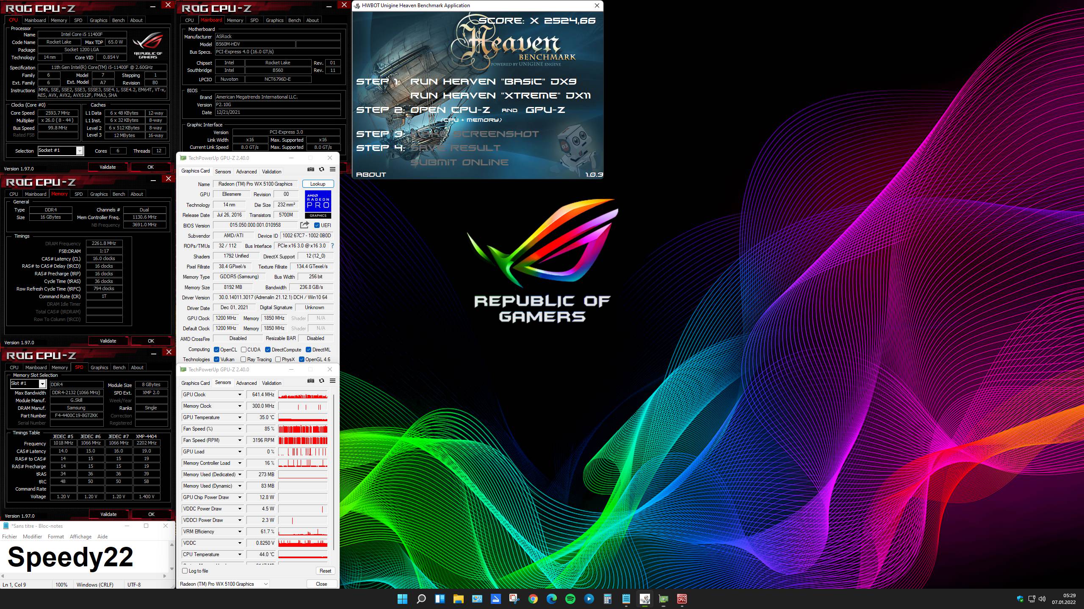
Task: Toggle DirectCompute checkbox
Action: tap(268, 349)
